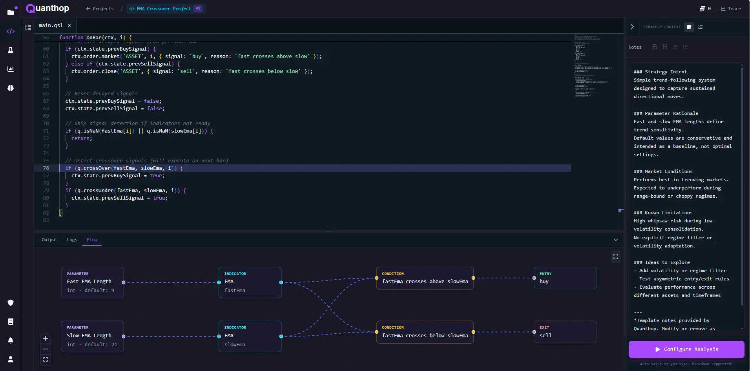
Task: Select the code editor sidebar icon
Action: pos(11,31)
